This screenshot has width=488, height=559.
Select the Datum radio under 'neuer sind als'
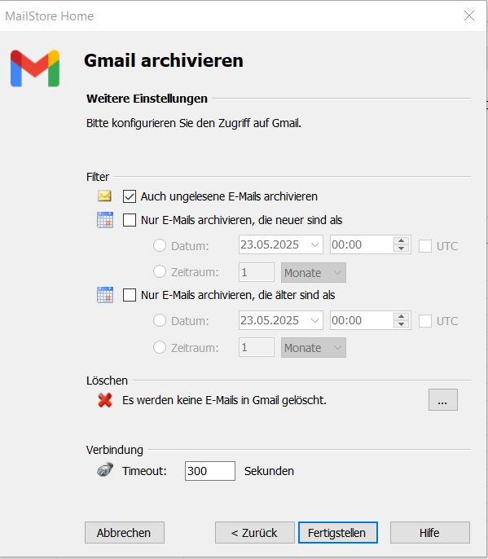(160, 245)
